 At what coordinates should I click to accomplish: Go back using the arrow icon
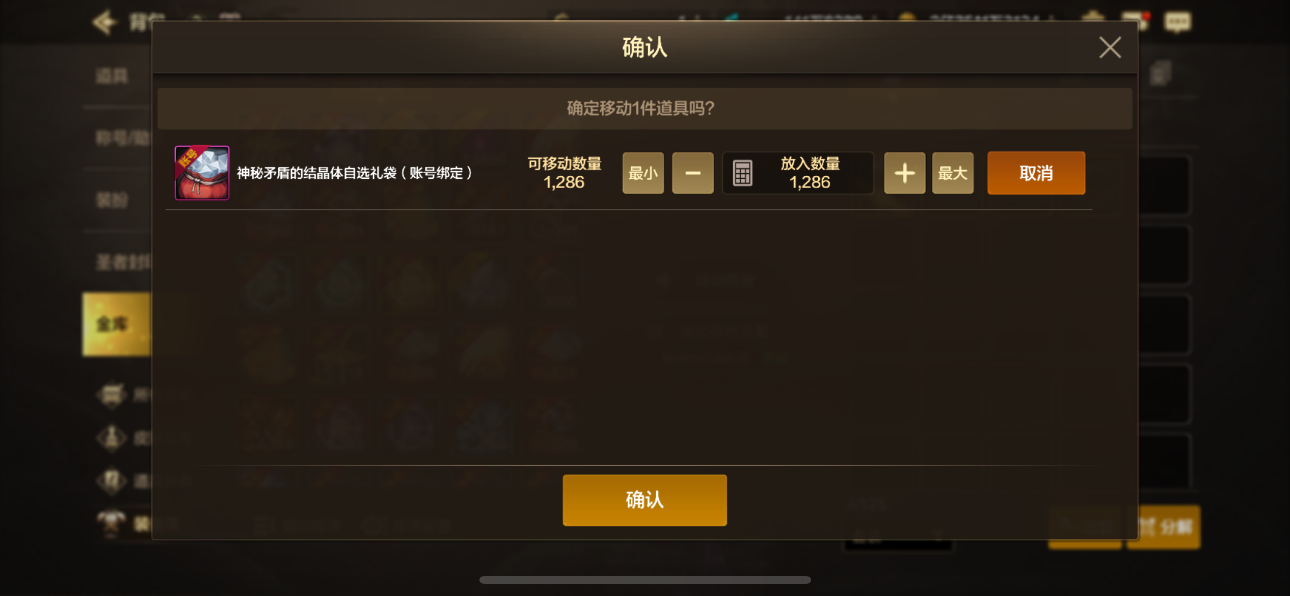tap(104, 21)
